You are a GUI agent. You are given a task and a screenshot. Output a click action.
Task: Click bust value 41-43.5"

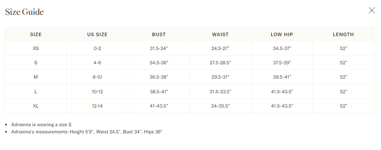(x=159, y=106)
